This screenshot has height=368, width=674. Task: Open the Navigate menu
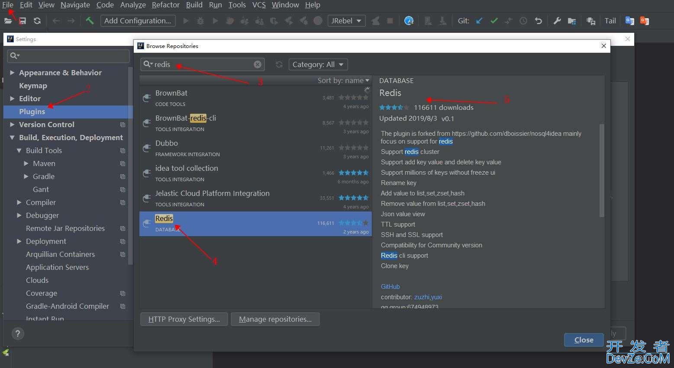tap(75, 5)
